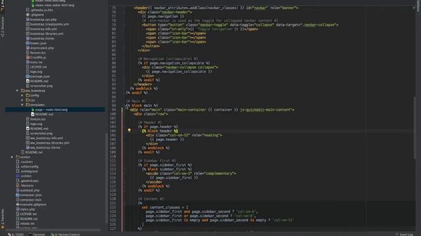Image resolution: width=421 pixels, height=236 pixels.
Task: Select deprecated.php in the tree
Action: point(42,48)
